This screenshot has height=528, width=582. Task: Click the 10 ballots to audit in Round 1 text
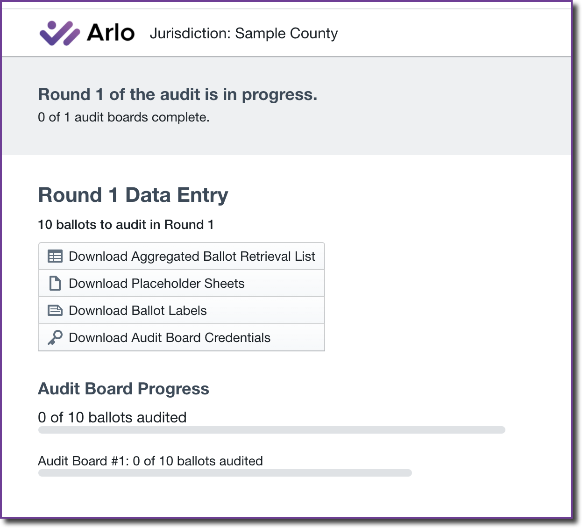(126, 225)
